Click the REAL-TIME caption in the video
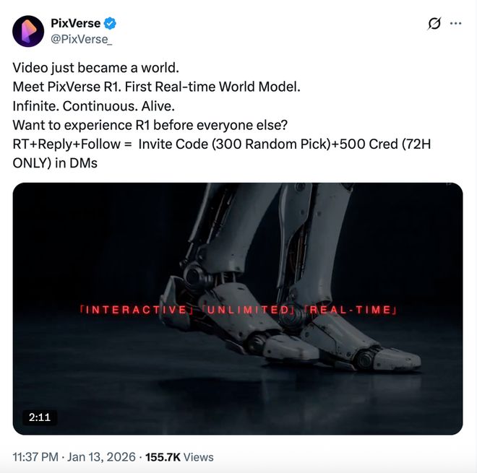 click(x=351, y=310)
